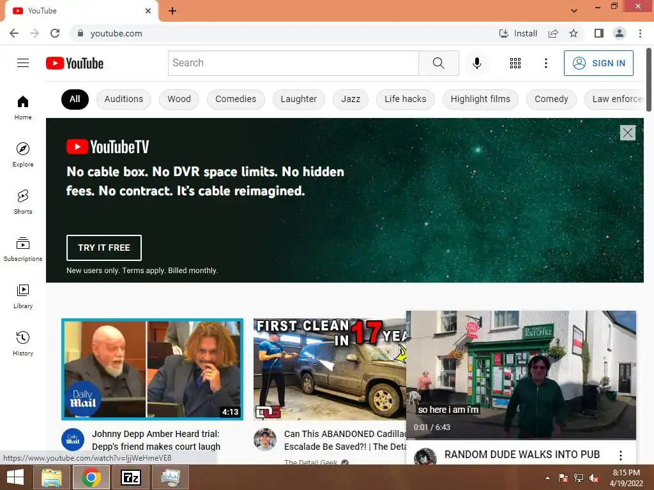Viewport: 654px width, 490px height.
Task: Select the All filter chip
Action: pyautogui.click(x=75, y=99)
